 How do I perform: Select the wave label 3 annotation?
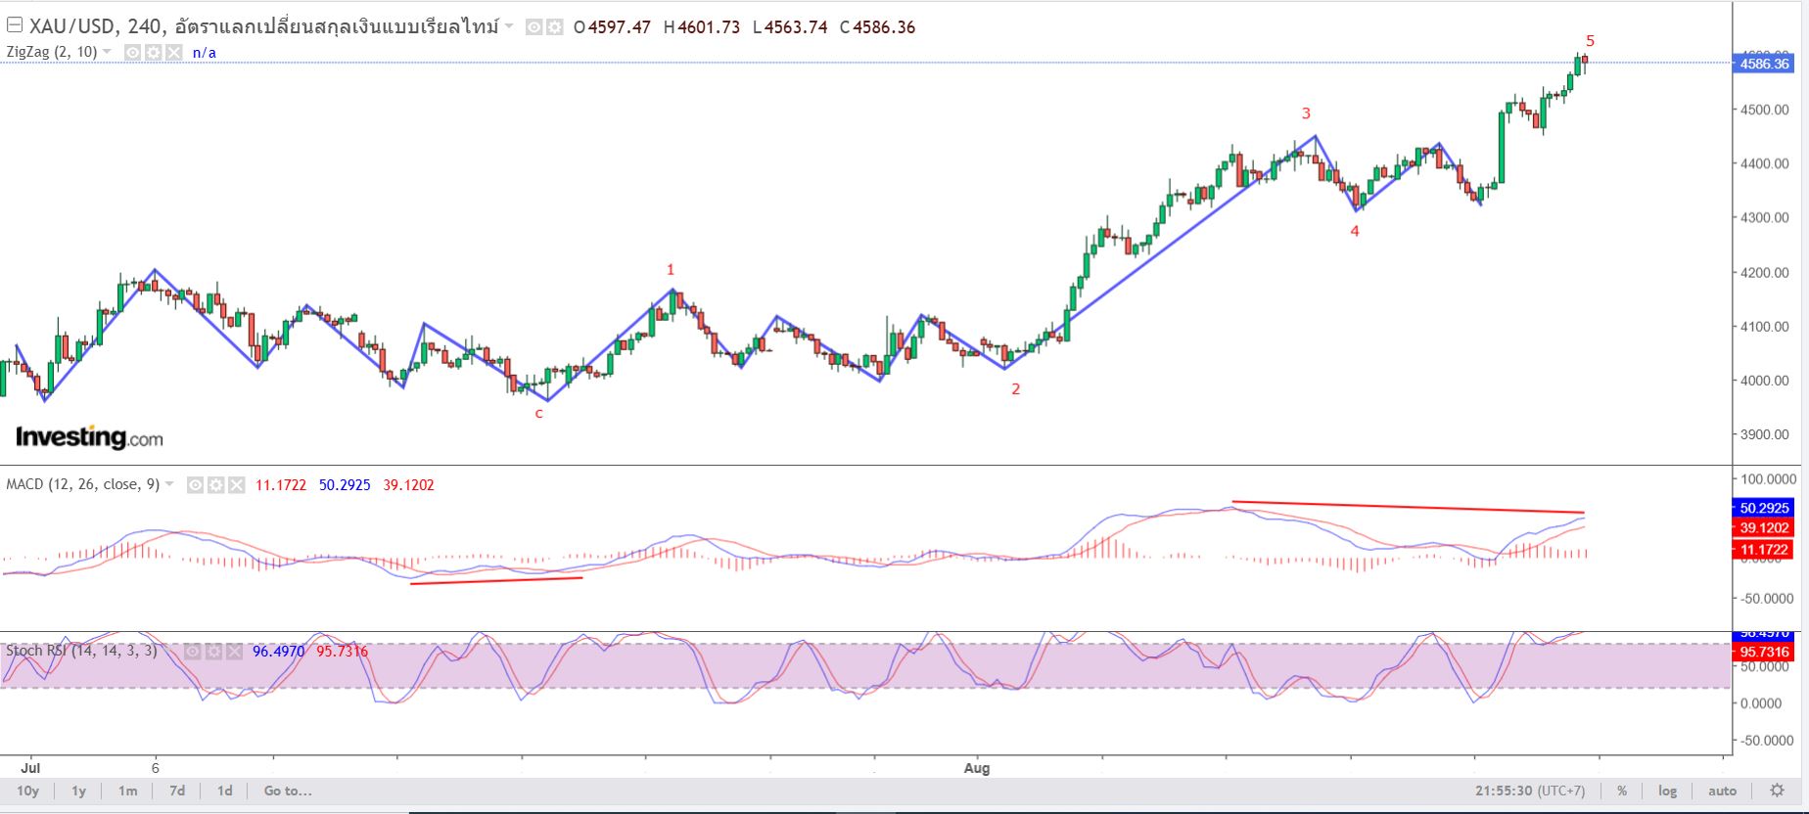[1306, 113]
